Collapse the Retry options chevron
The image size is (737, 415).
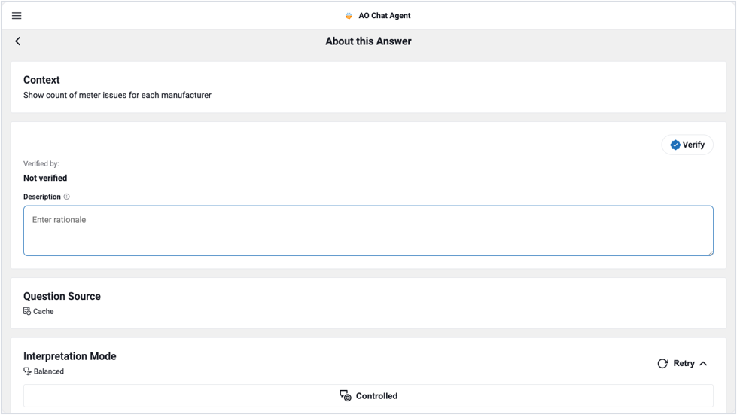point(703,363)
